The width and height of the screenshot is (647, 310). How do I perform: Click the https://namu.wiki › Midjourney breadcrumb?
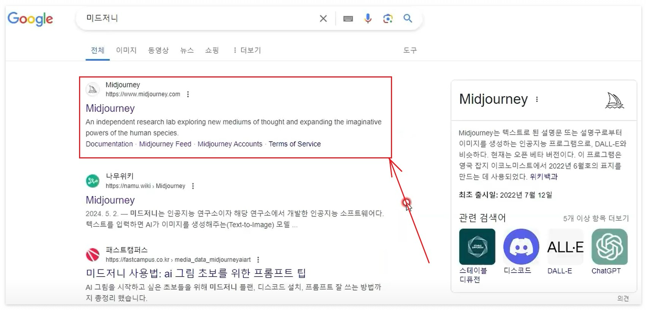tap(146, 186)
